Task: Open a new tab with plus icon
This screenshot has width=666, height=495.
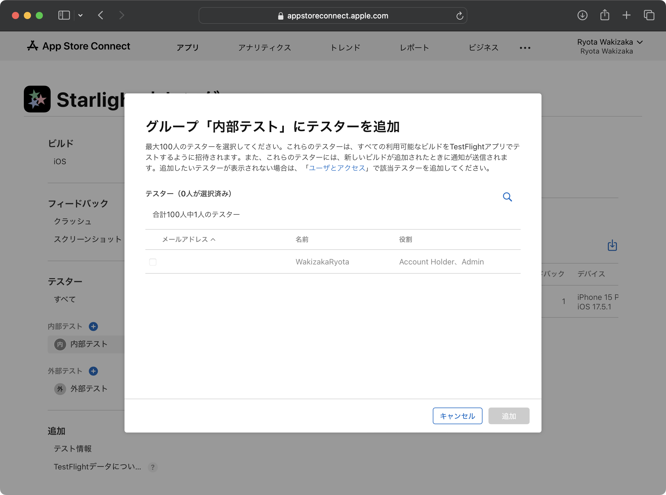Action: tap(626, 15)
